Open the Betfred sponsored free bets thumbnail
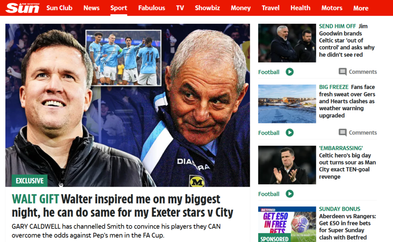393x242 pixels. [x=287, y=224]
